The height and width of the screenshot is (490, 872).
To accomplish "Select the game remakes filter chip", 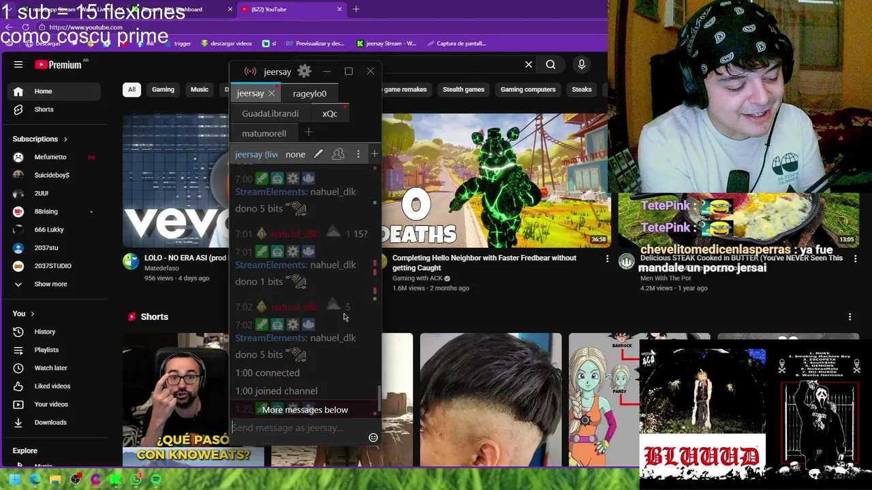I will click(405, 89).
